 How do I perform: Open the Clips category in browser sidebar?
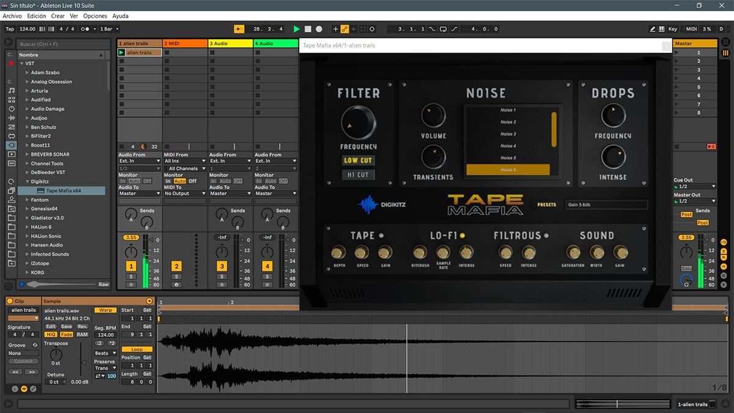point(11,154)
